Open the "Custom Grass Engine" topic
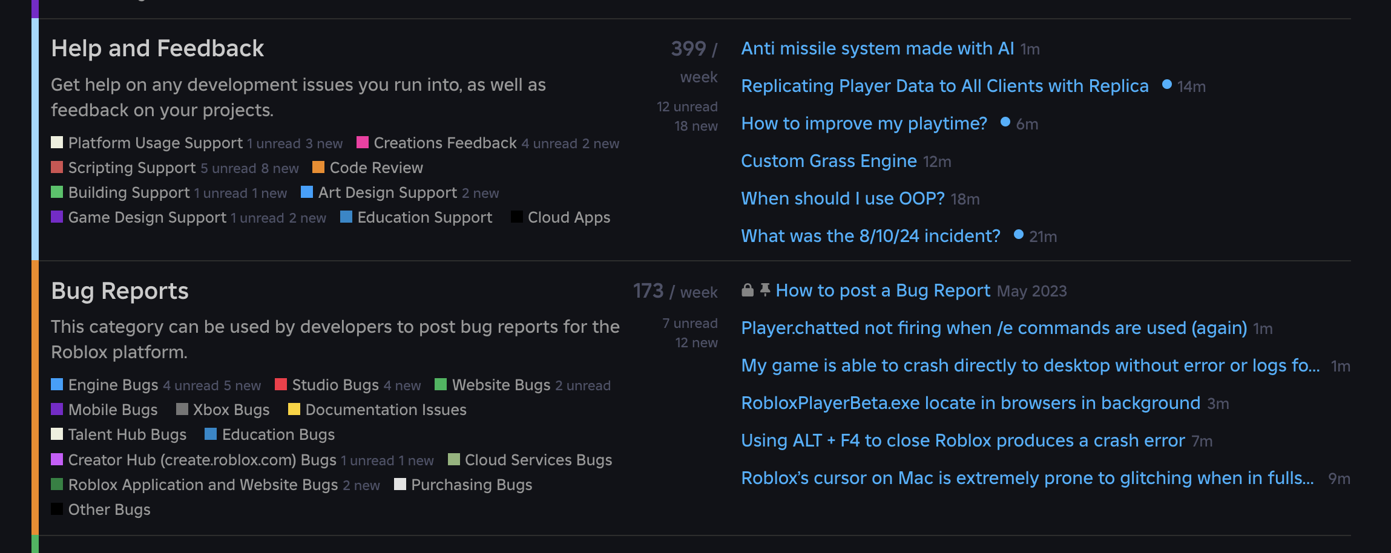This screenshot has width=1391, height=553. point(829,161)
